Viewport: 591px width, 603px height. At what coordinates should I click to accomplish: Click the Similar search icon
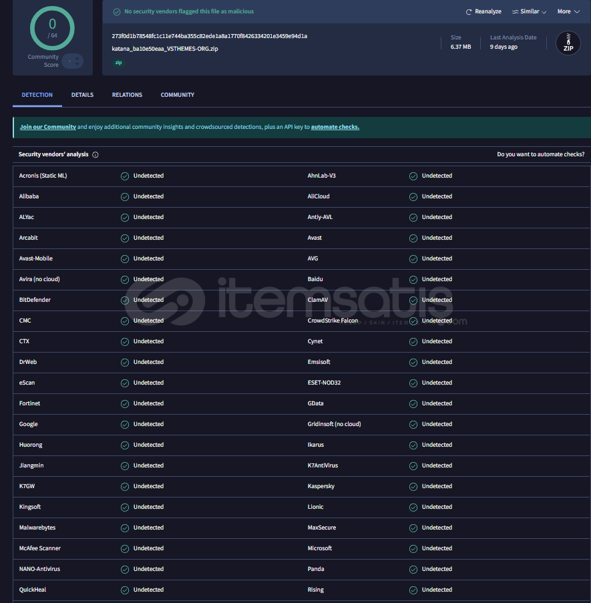click(x=516, y=12)
